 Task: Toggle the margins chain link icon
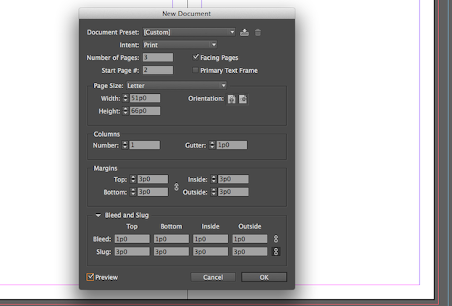tap(176, 186)
